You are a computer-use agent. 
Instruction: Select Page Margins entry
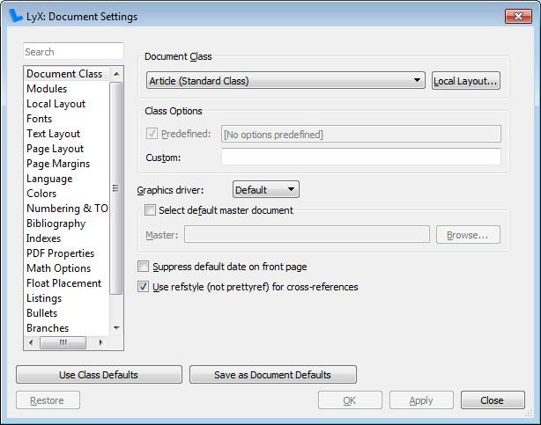(x=67, y=164)
